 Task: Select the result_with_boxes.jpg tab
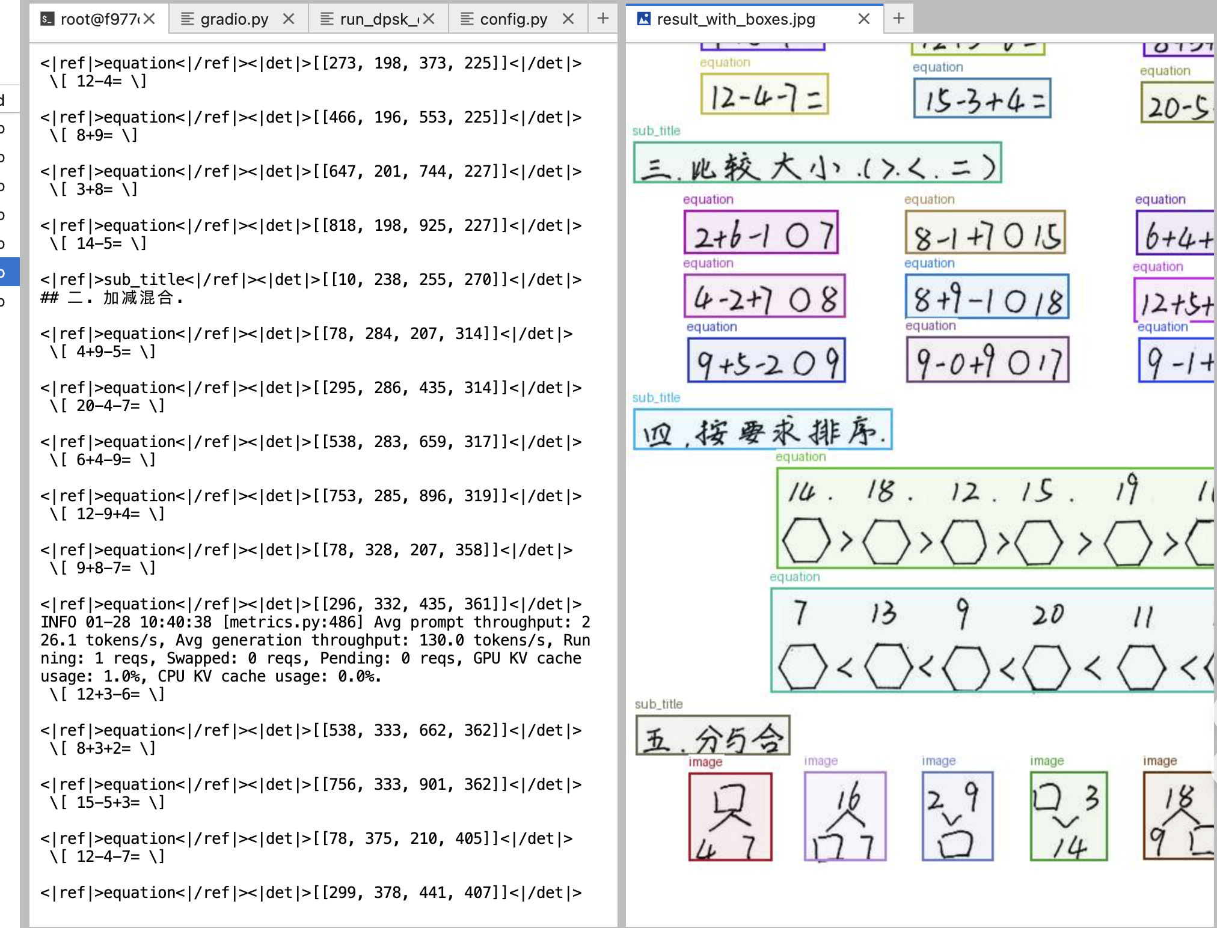point(735,19)
